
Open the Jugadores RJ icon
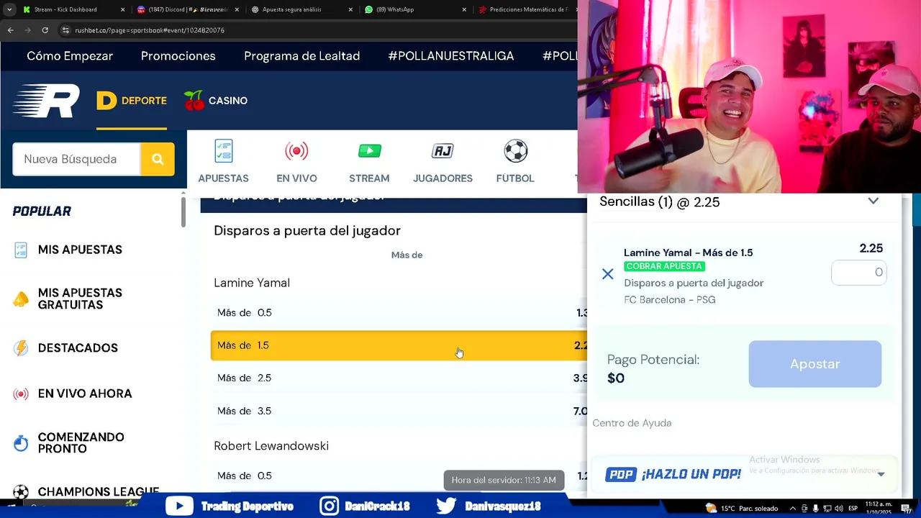point(443,151)
